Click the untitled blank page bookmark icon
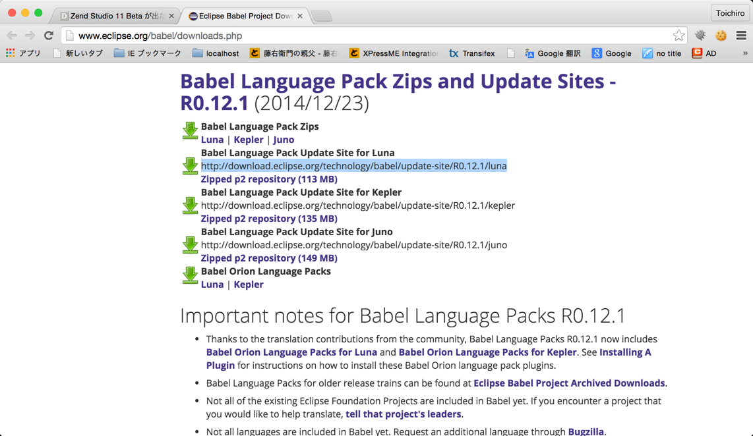The height and width of the screenshot is (436, 753). [511, 53]
